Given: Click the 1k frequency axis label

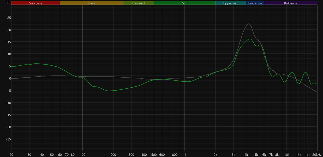Looking at the screenshot, I should (x=185, y=155).
